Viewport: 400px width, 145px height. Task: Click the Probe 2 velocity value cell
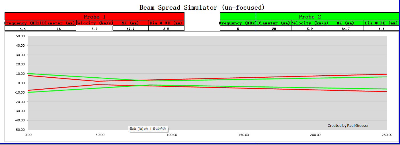310,28
